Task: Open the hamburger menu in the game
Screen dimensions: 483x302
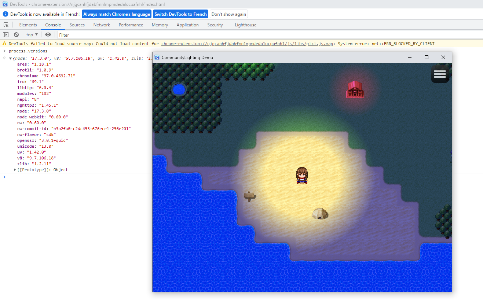Action: point(440,74)
